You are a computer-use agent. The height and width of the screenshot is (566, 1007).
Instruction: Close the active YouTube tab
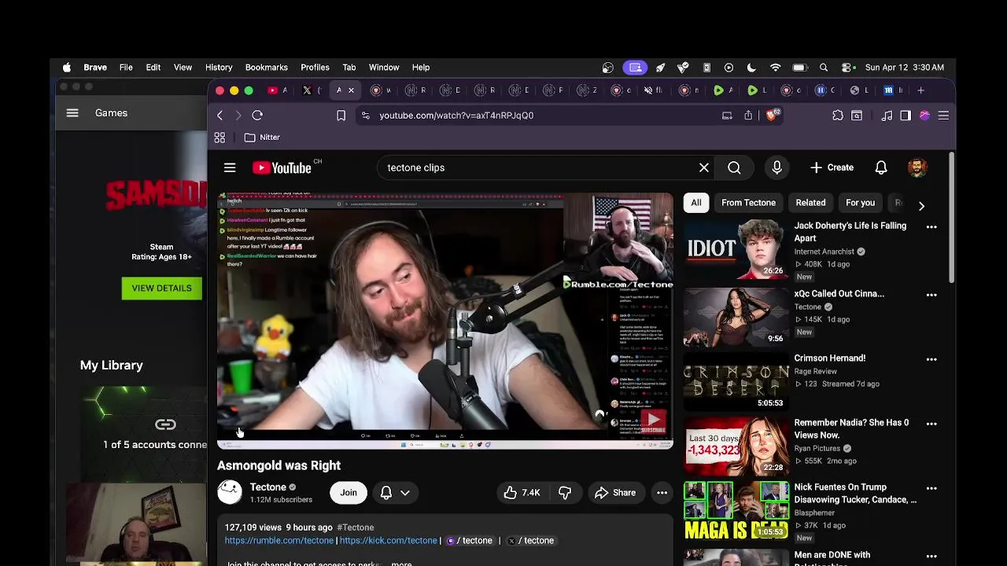[x=351, y=90]
